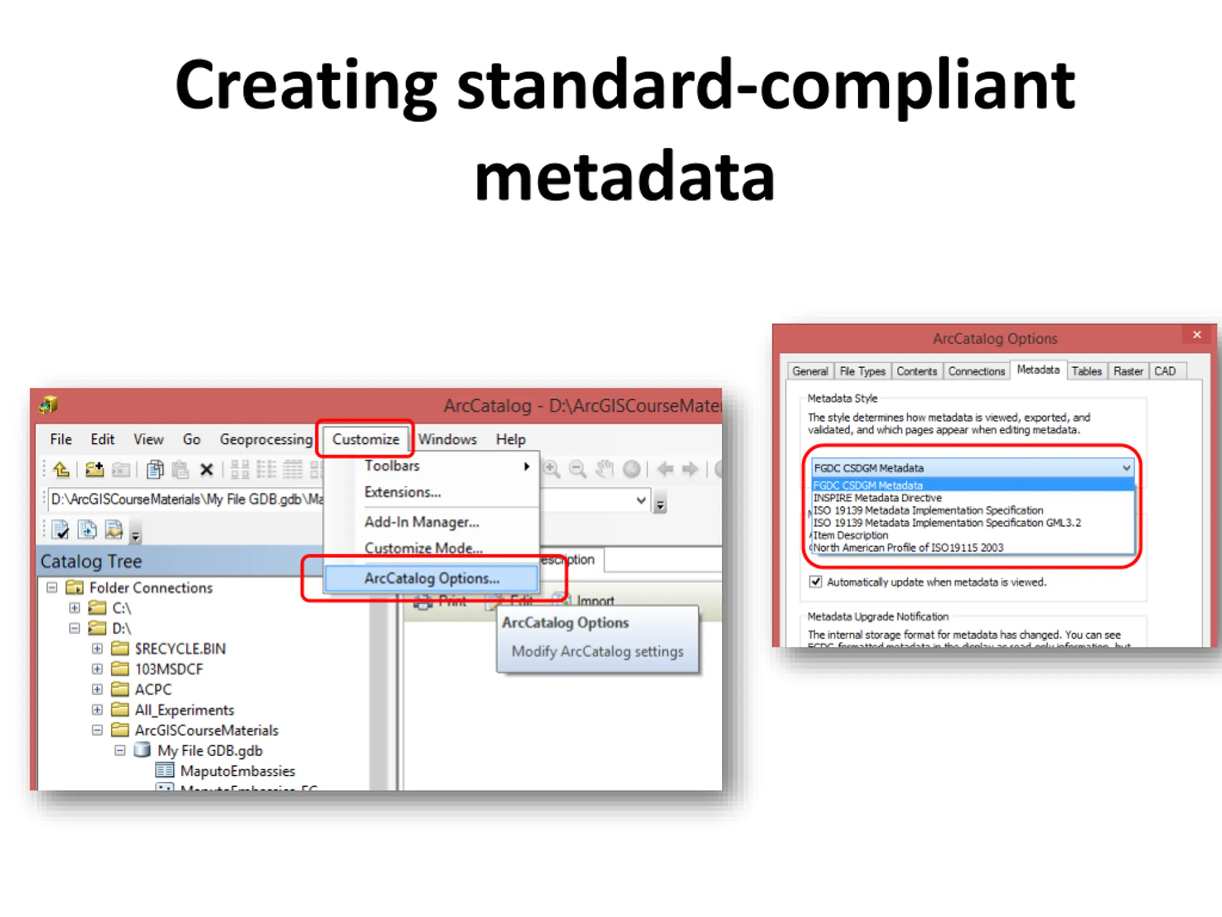Switch to List view icon
The height and width of the screenshot is (917, 1222).
pos(266,470)
